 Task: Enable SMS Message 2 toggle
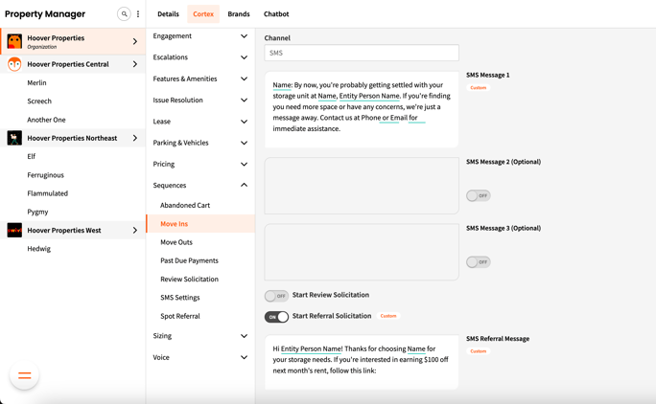point(478,195)
